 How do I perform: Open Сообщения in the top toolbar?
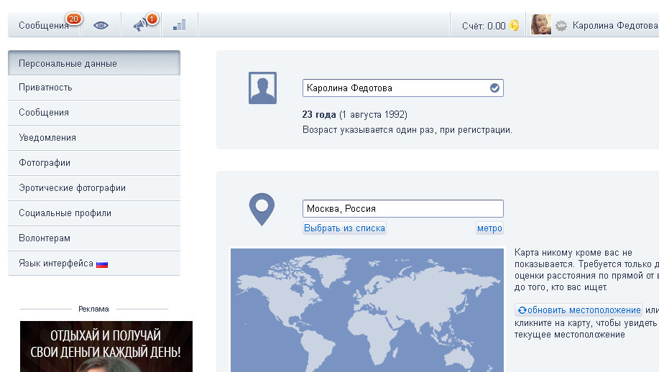[44, 25]
